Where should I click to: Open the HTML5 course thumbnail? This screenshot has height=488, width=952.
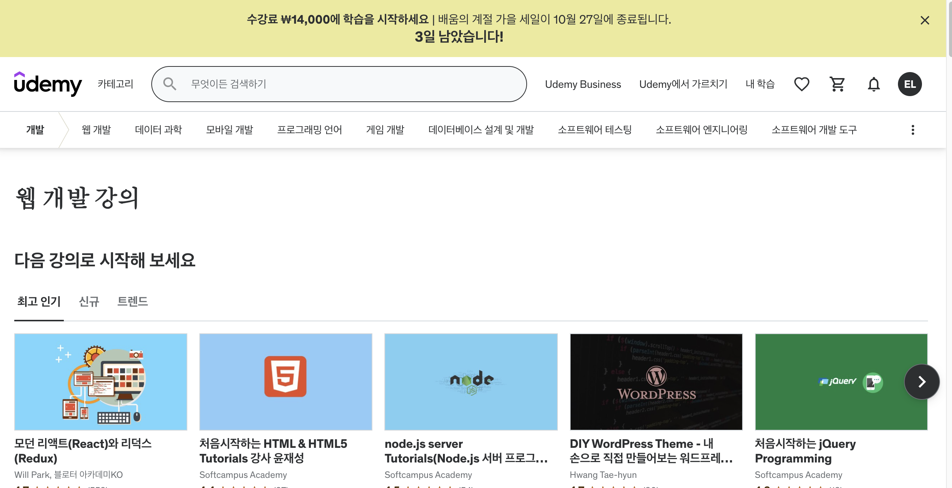[286, 382]
